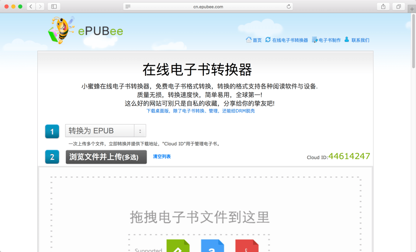The height and width of the screenshot is (252, 416).
Task: Go forward with Safari's forward arrow
Action: [x=40, y=7]
